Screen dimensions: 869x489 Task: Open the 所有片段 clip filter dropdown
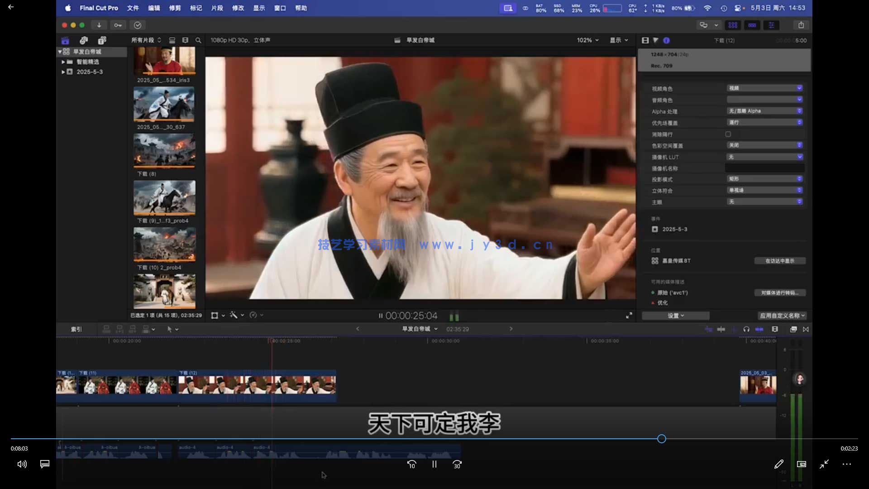coord(145,40)
